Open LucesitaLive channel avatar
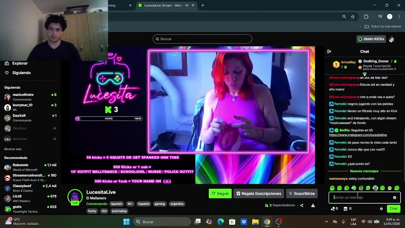 point(75,197)
